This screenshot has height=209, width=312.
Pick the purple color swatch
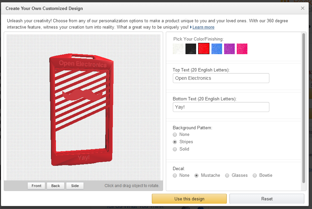(x=229, y=49)
